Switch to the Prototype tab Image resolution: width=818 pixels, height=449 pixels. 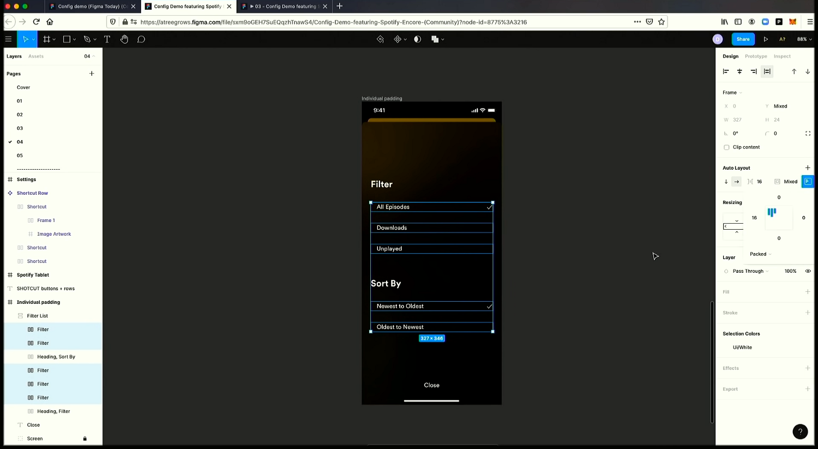pos(756,56)
